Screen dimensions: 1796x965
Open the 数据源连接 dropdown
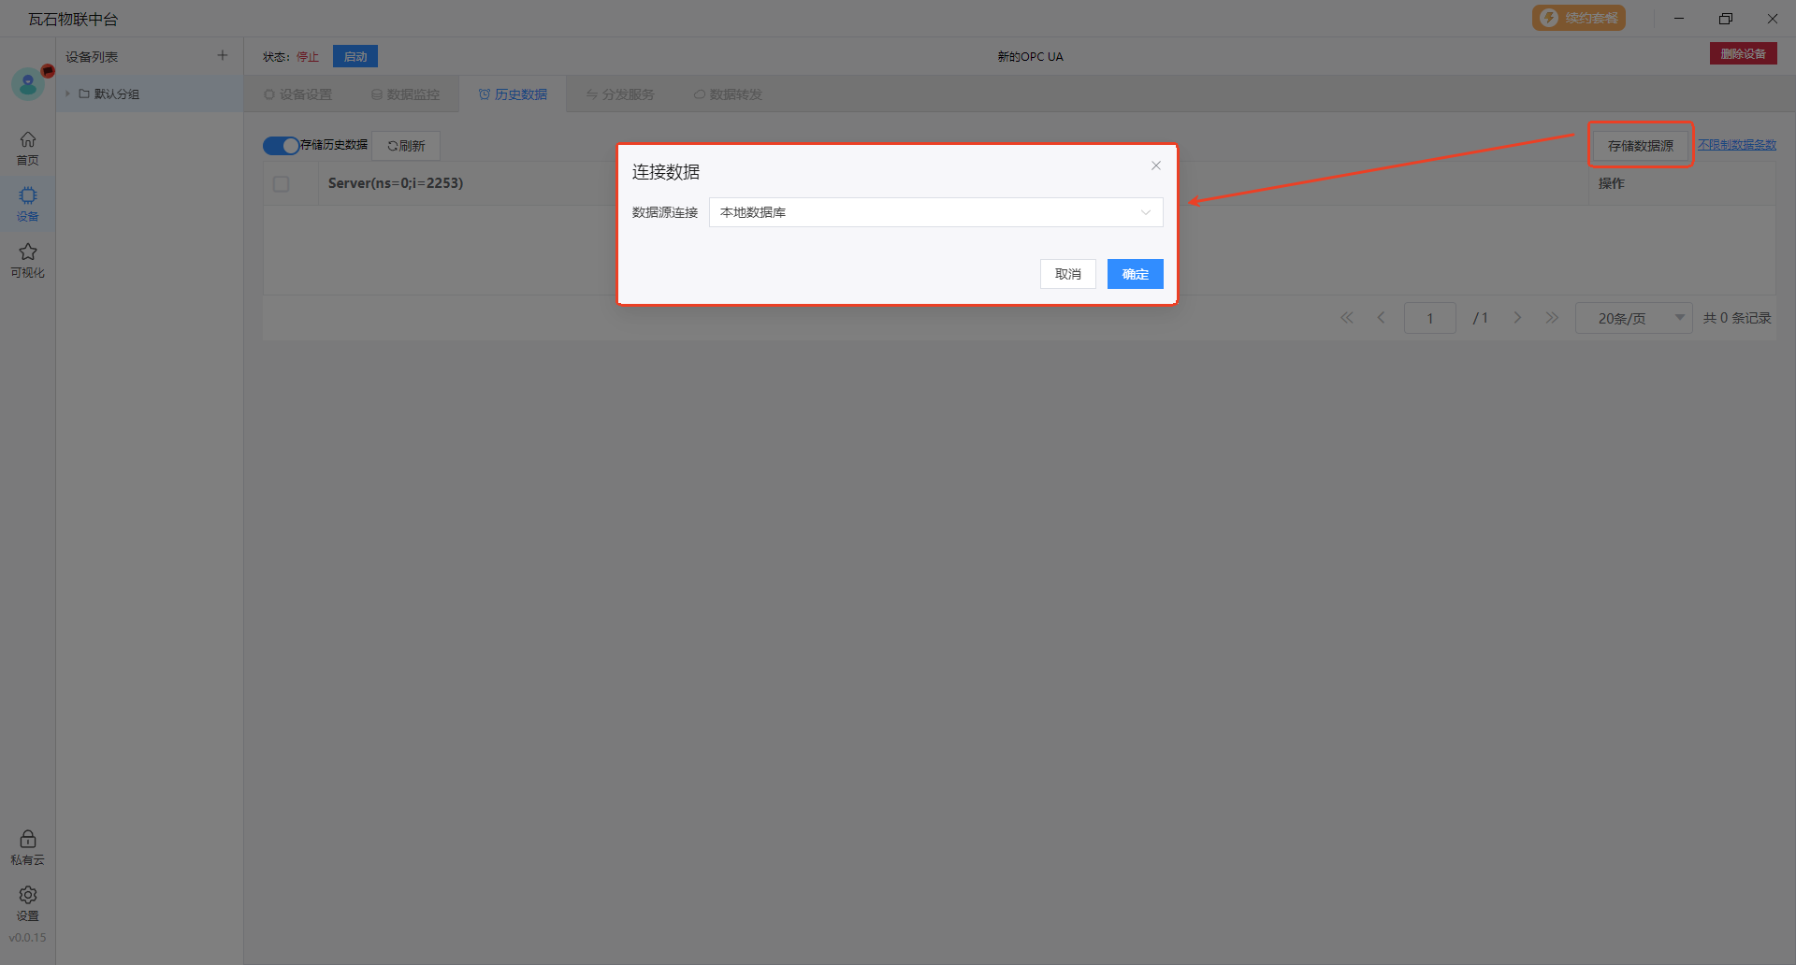(x=935, y=212)
